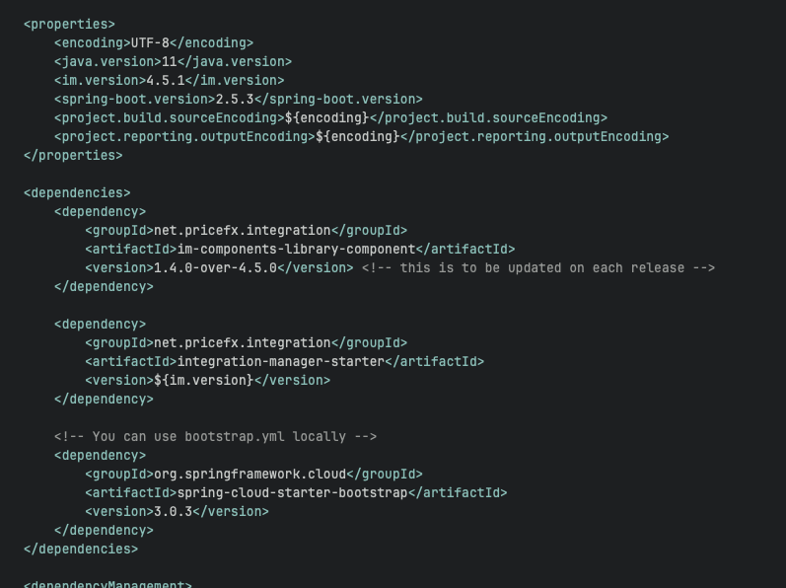Click the opening dependencies tag

pos(77,192)
